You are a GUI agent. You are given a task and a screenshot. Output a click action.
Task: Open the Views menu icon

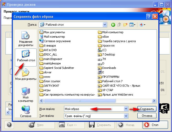click(132, 25)
